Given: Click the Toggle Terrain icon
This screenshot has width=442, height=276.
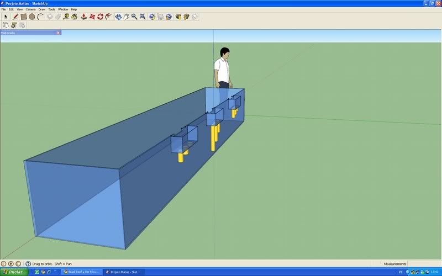Looking at the screenshot, I should coord(160,17).
